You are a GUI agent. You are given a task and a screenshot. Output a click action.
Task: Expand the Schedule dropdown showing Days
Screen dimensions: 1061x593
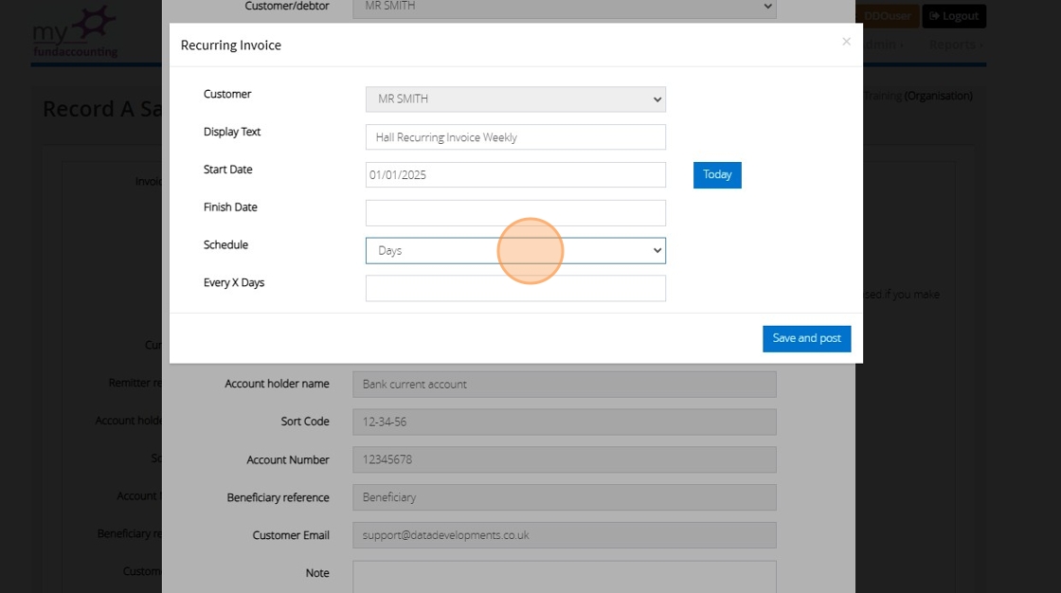[x=515, y=251]
